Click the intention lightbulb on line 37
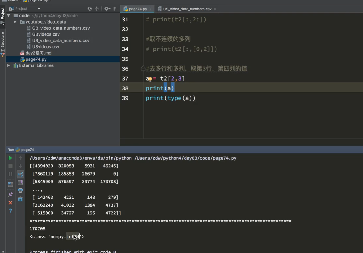Viewport: 363px width, 253px height. pos(150,79)
